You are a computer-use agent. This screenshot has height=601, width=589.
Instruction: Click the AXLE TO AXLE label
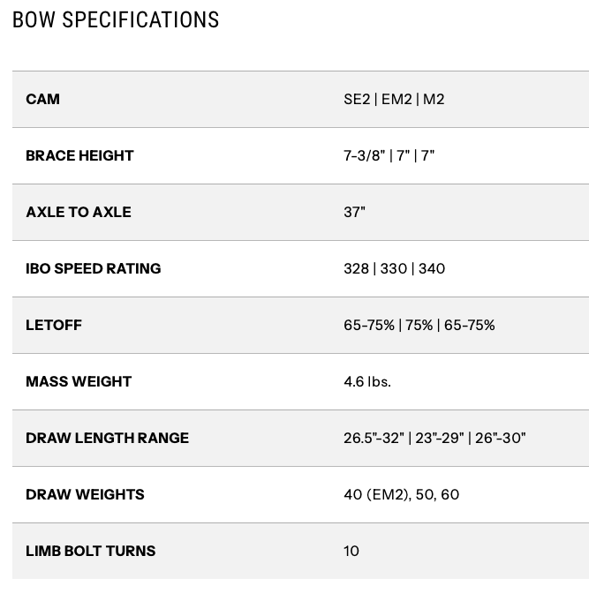point(78,212)
